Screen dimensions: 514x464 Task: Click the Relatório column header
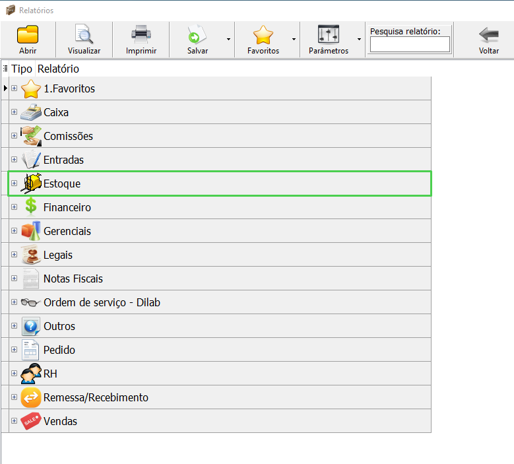pos(58,69)
